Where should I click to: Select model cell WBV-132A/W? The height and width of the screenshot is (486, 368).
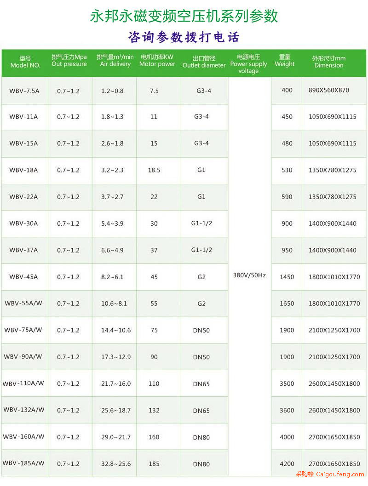click(24, 410)
